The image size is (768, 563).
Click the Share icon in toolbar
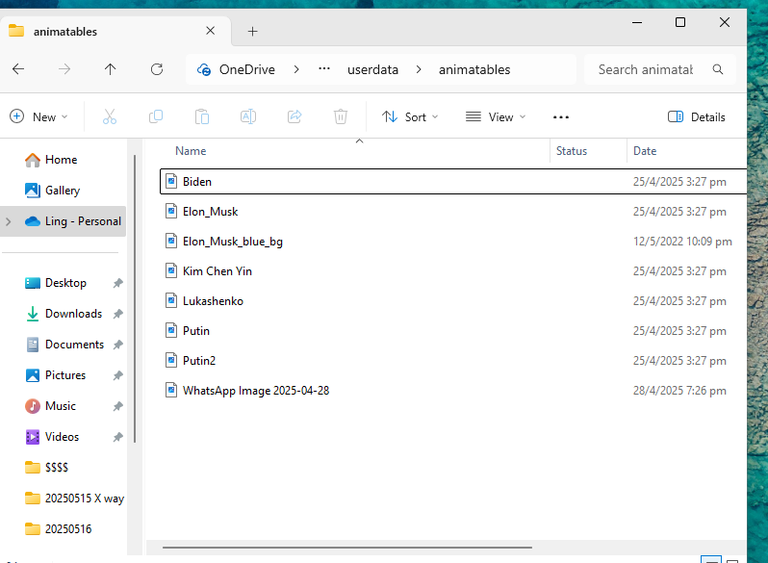click(x=294, y=117)
